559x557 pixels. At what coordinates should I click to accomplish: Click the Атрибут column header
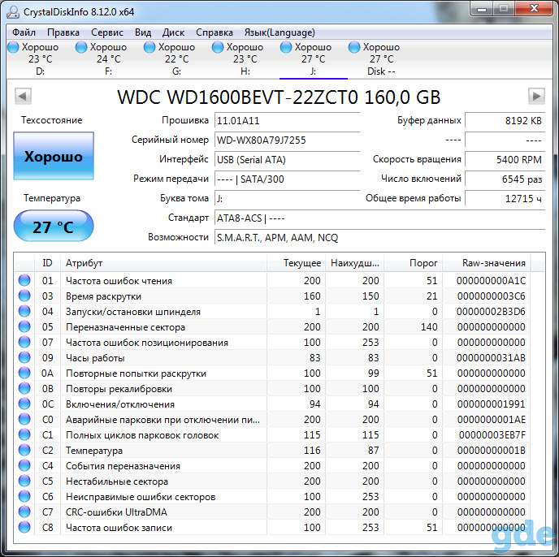163,263
